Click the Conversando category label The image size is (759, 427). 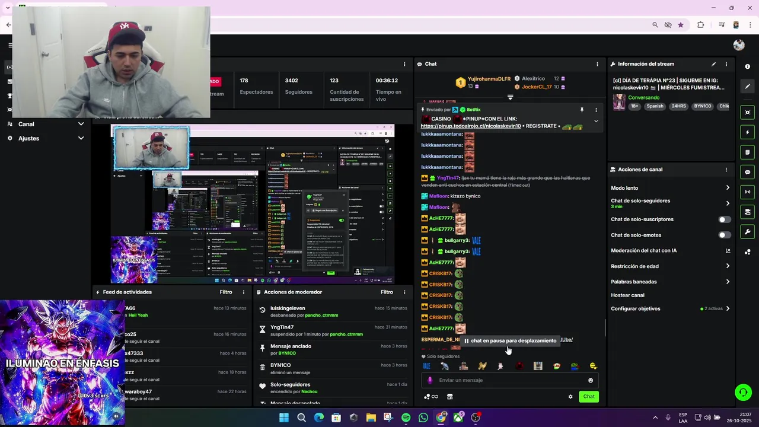click(644, 98)
